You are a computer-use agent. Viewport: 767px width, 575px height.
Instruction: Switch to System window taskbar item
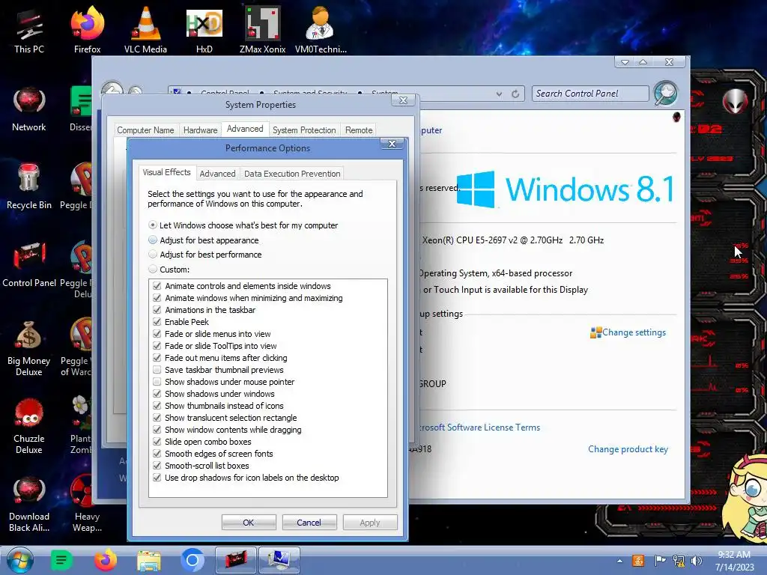pos(279,560)
